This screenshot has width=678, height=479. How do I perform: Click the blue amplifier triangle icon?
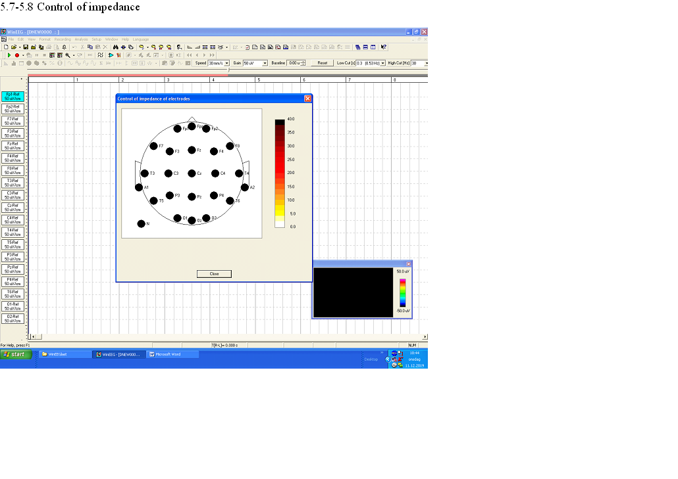point(111,55)
